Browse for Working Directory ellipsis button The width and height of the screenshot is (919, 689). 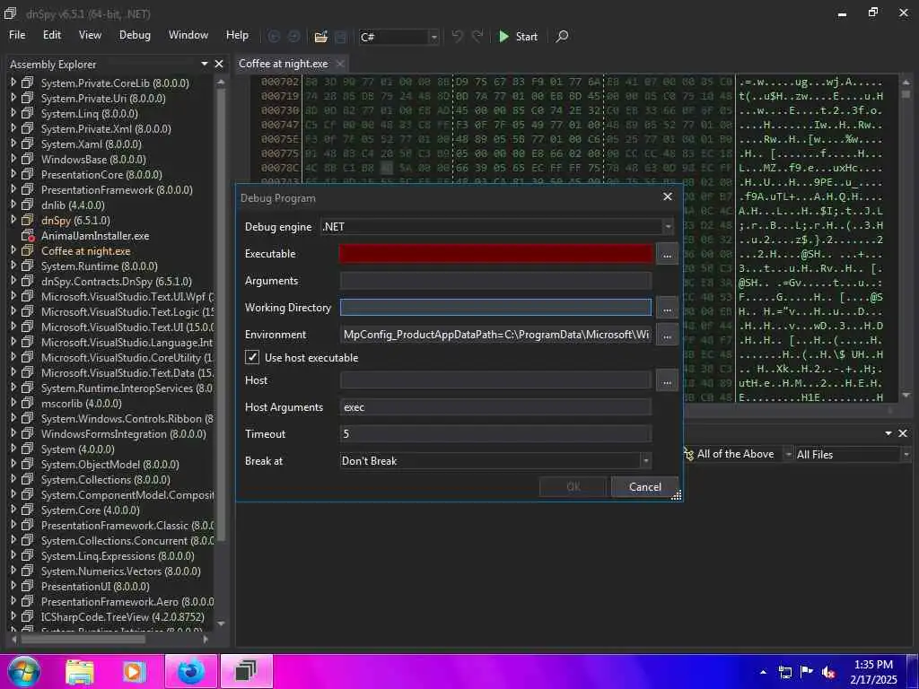pyautogui.click(x=667, y=309)
